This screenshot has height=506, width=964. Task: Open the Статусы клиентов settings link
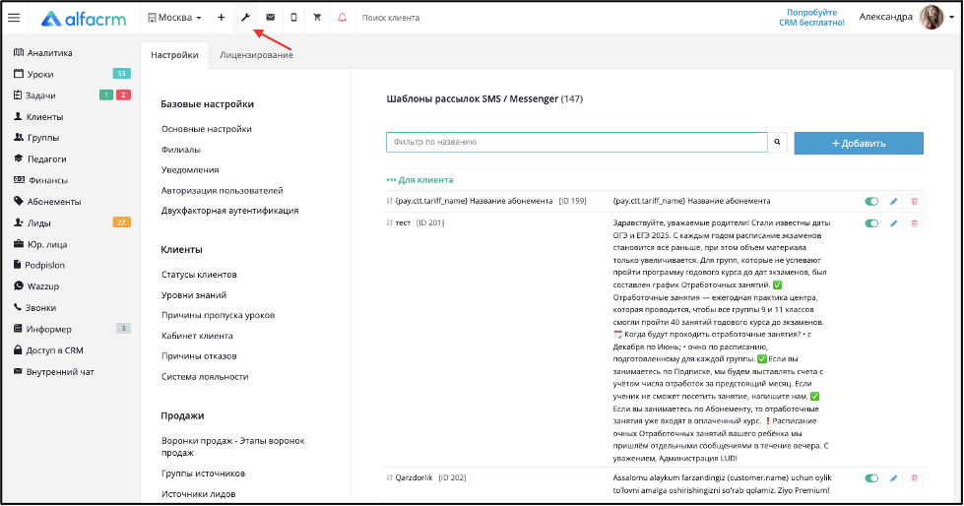[x=199, y=275]
